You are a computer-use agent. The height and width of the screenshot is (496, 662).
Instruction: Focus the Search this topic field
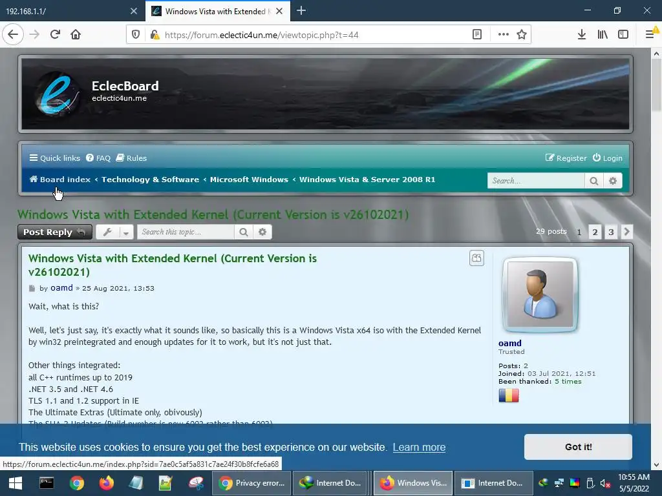coord(186,232)
